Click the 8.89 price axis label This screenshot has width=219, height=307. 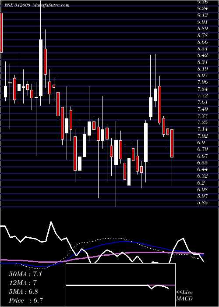(x=202, y=29)
